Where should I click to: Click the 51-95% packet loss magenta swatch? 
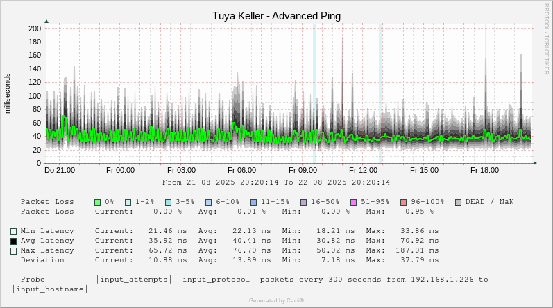pos(354,203)
